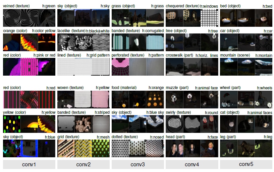Click the 'h:grid pattern' annotation

point(98,55)
